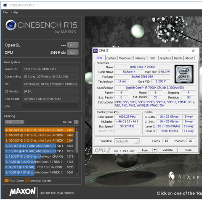Click the Details arrow button in Ranking
This screenshot has height=200, width=202.
pos(76,122)
